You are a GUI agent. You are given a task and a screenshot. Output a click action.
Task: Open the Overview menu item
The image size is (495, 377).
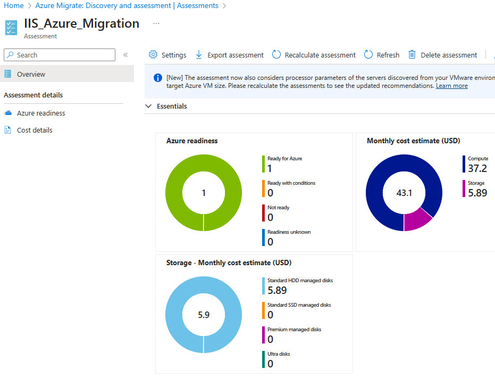67,74
